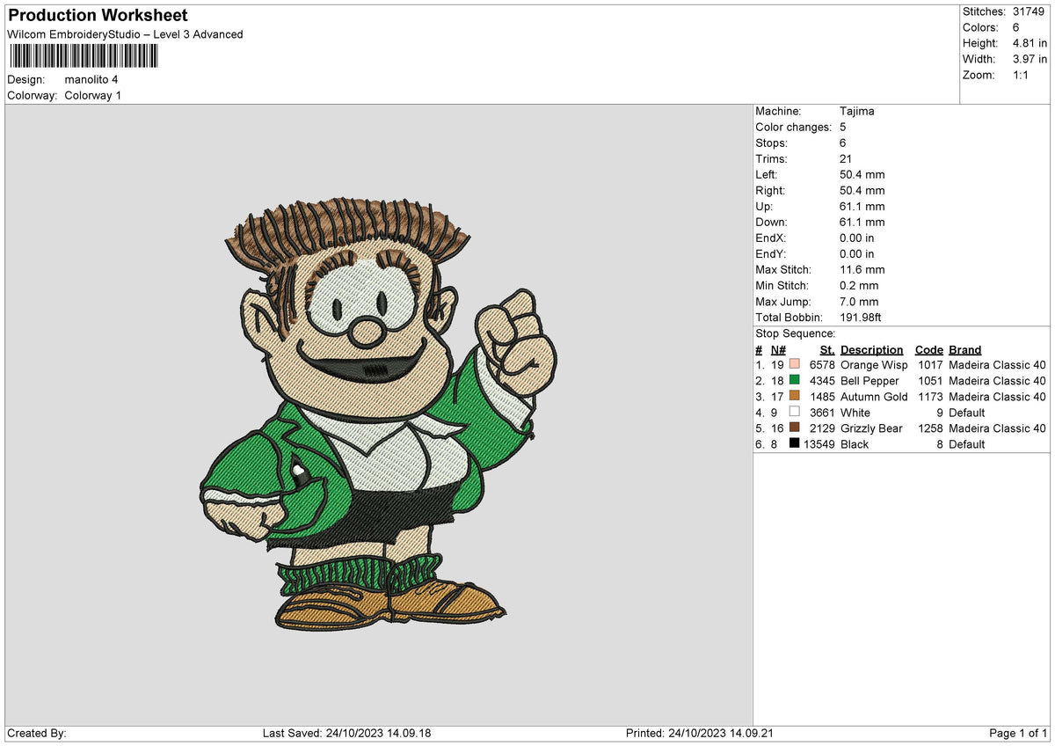Click the Black thread swatch
This screenshot has width=1055, height=746.
795,443
